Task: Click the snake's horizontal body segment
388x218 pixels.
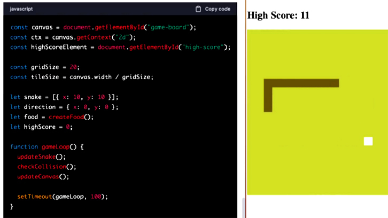Action: pyautogui.click(x=305, y=83)
